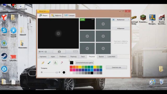Select the pink eraser tool
The width and height of the screenshot is (167, 94).
pos(62,63)
